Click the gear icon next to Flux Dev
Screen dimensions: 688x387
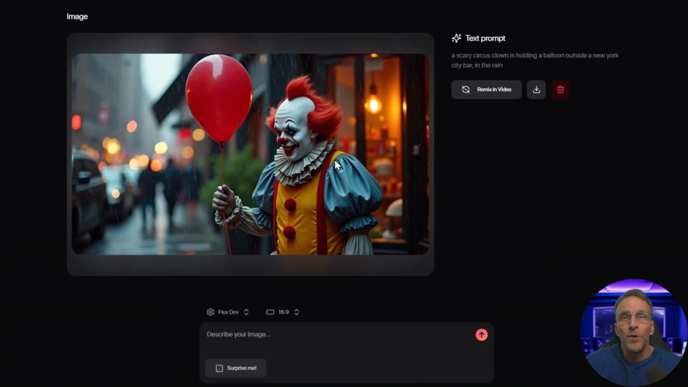click(x=210, y=312)
